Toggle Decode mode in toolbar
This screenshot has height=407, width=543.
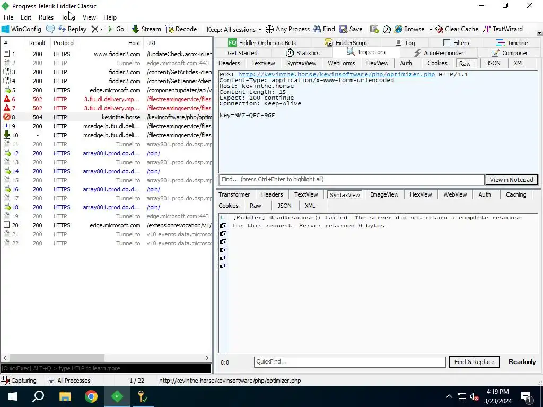tap(181, 29)
